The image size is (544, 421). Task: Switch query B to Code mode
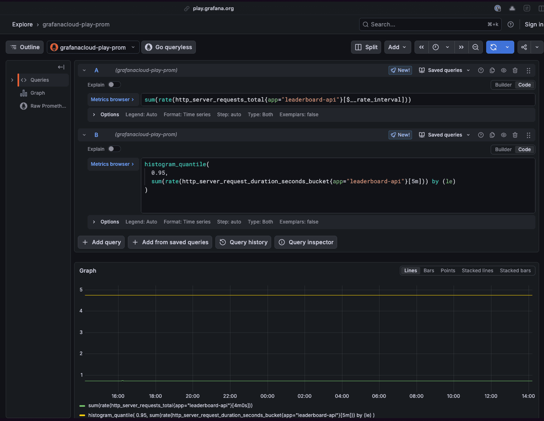(x=524, y=150)
